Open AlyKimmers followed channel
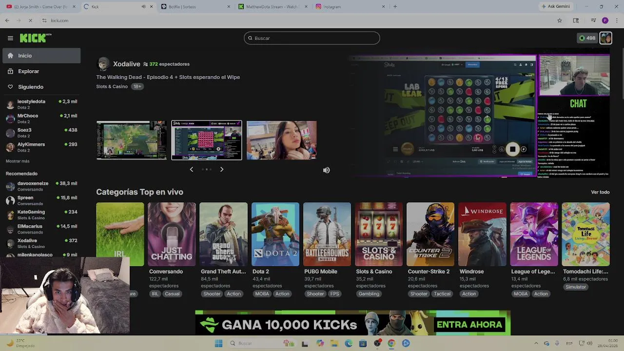 (41, 147)
